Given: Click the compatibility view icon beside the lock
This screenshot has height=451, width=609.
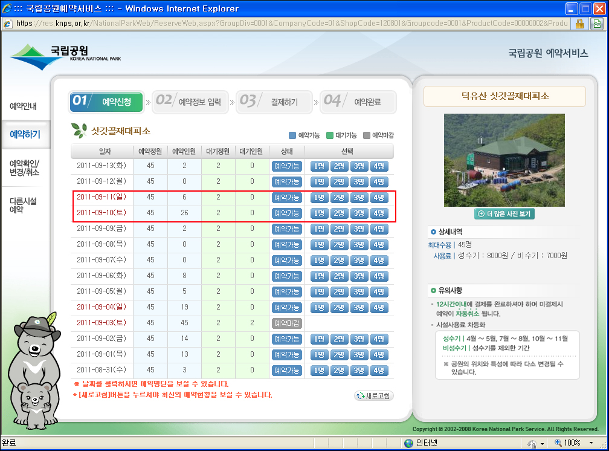Looking at the screenshot, I should [596, 23].
